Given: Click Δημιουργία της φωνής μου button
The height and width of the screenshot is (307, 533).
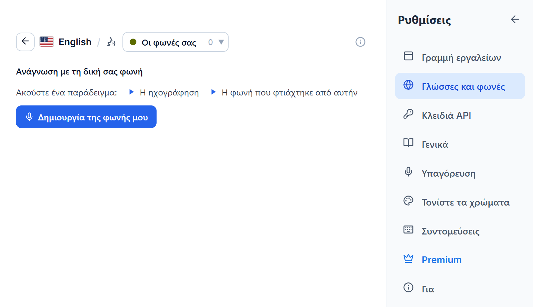Looking at the screenshot, I should 86,117.
